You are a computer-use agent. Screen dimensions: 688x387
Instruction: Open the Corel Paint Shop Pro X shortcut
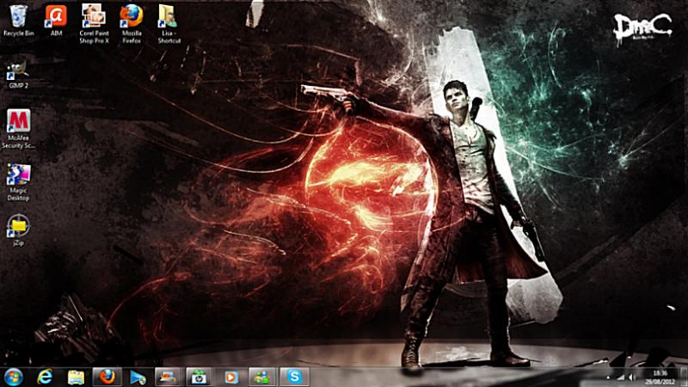point(94,24)
